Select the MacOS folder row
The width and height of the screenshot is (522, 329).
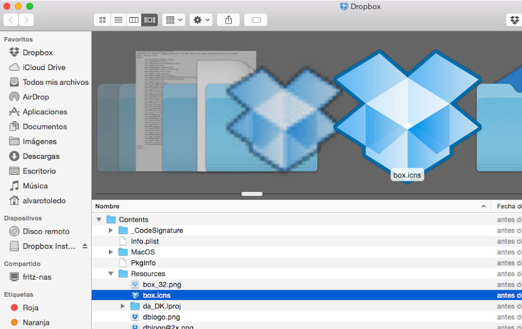(307, 252)
